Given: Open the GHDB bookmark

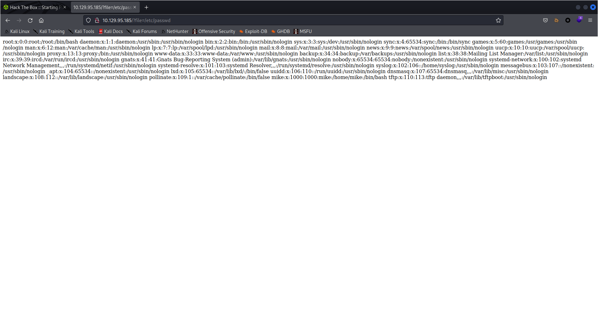Looking at the screenshot, I should [x=281, y=31].
